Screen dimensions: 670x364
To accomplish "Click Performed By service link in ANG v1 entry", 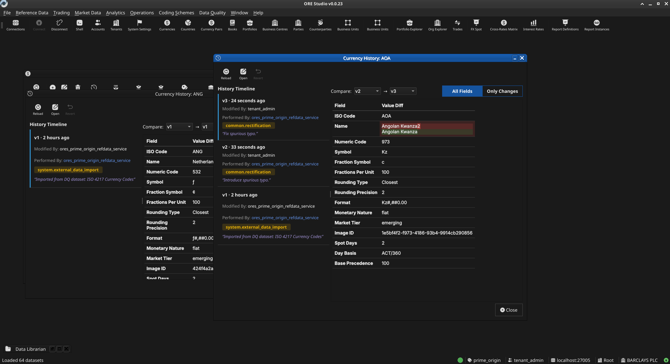I will 97,161.
